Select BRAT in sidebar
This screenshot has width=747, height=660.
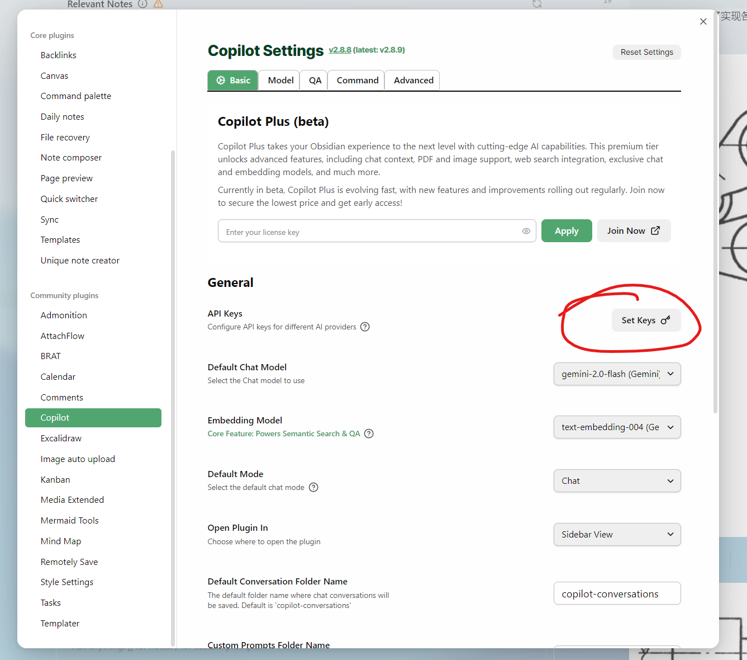tap(93, 356)
